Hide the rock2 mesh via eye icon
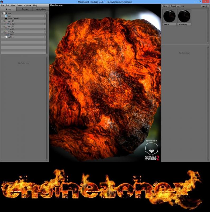 44,34
